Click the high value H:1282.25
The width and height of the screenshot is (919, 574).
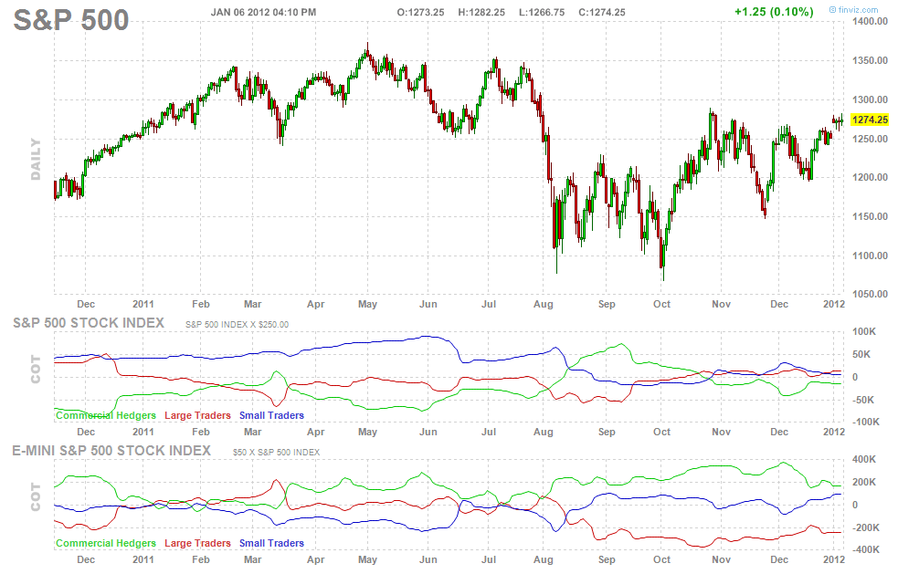click(481, 12)
